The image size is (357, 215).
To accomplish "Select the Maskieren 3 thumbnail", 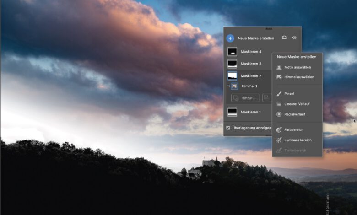I will pos(232,64).
